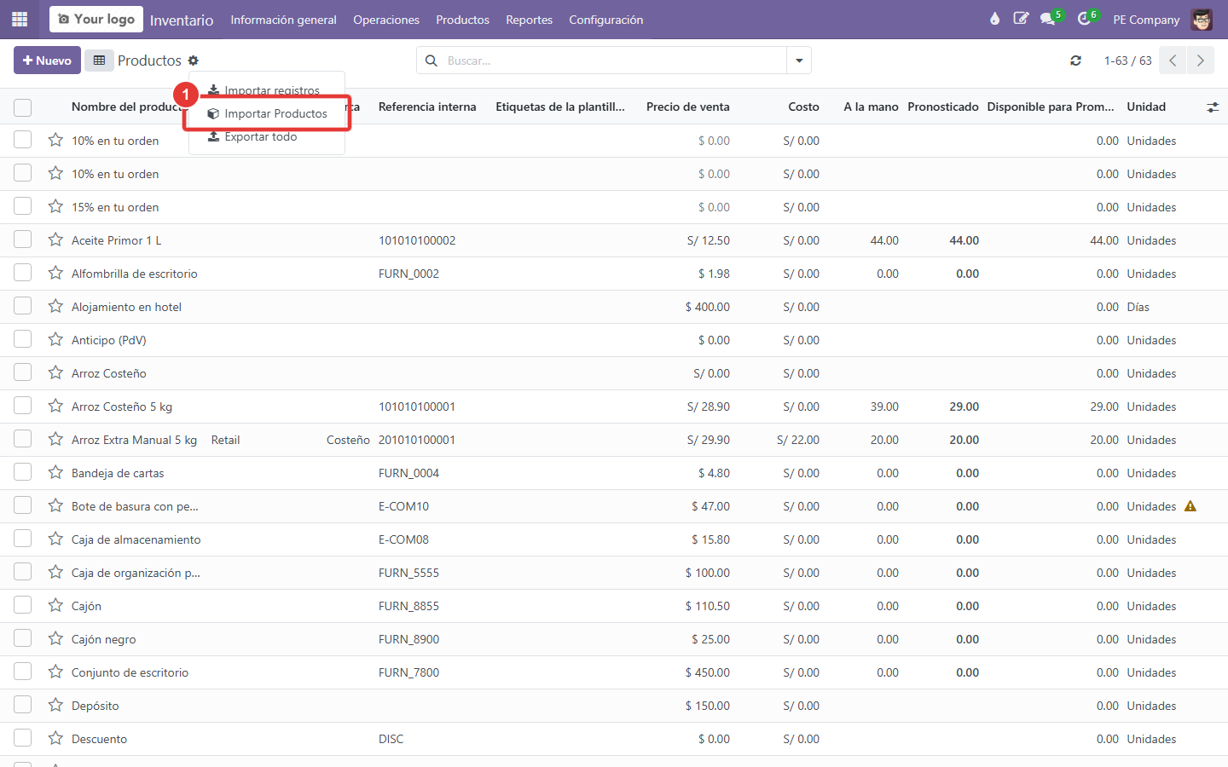The image size is (1228, 767).
Task: Click the refresh icon near pager
Action: [x=1076, y=61]
